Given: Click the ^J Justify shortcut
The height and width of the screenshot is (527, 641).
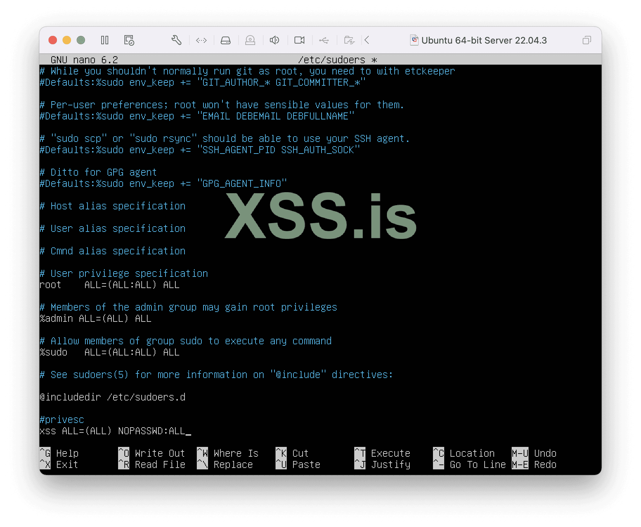Looking at the screenshot, I should click(x=382, y=464).
